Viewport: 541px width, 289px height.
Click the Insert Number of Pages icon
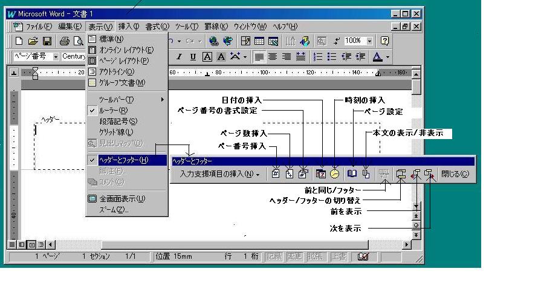289,174
